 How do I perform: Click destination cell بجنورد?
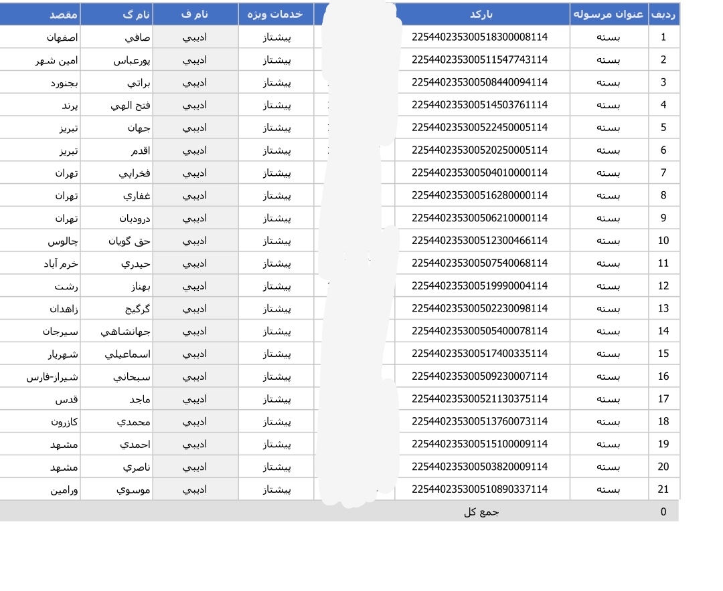click(x=64, y=83)
